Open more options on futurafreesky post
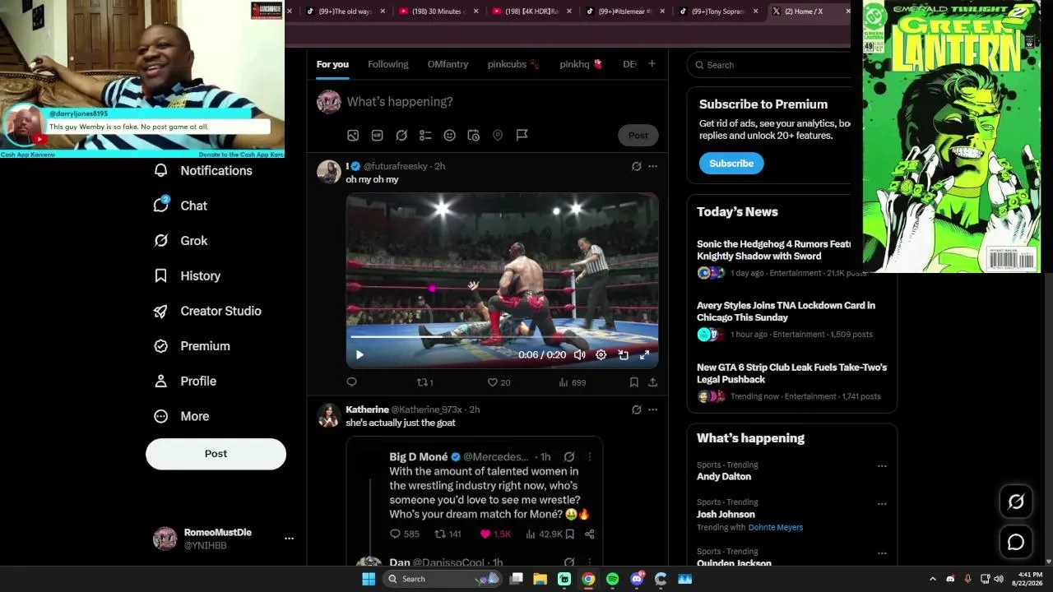Image resolution: width=1053 pixels, height=592 pixels. click(652, 166)
